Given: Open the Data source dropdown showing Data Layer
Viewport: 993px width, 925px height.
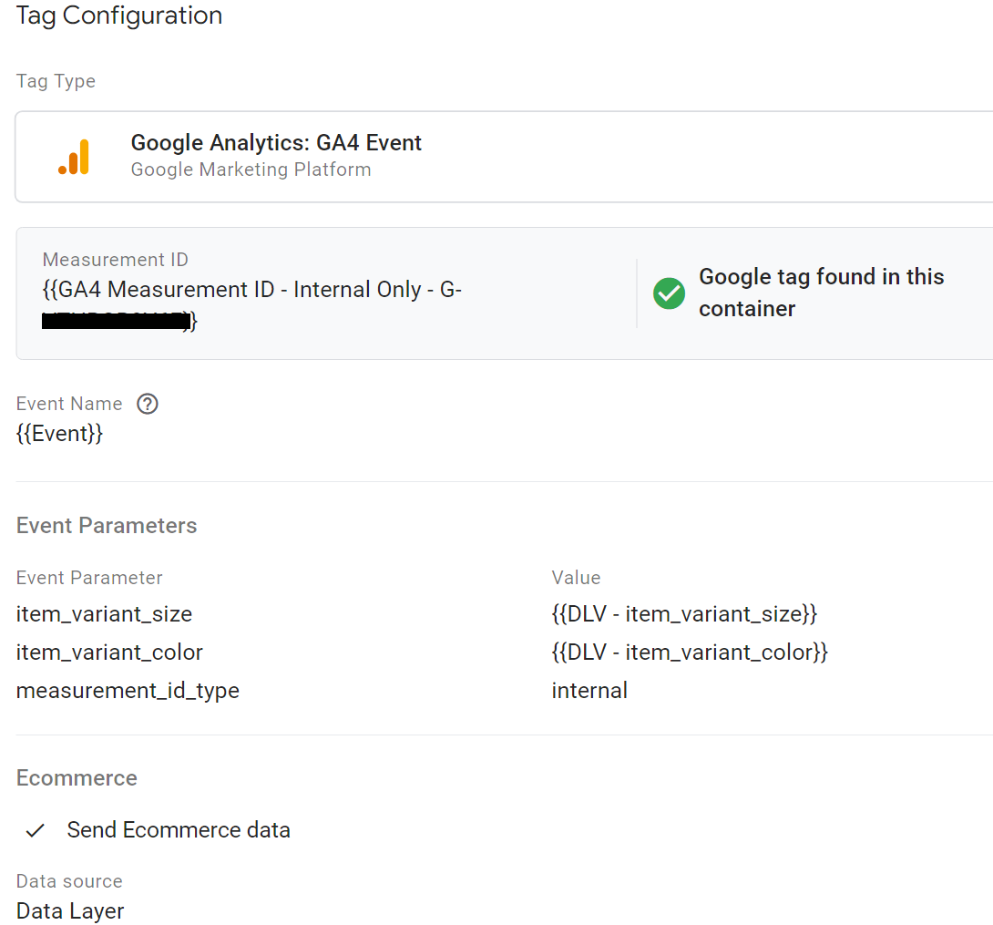Looking at the screenshot, I should [70, 910].
